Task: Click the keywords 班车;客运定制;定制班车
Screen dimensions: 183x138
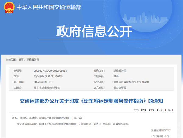Action: click(x=47, y=88)
